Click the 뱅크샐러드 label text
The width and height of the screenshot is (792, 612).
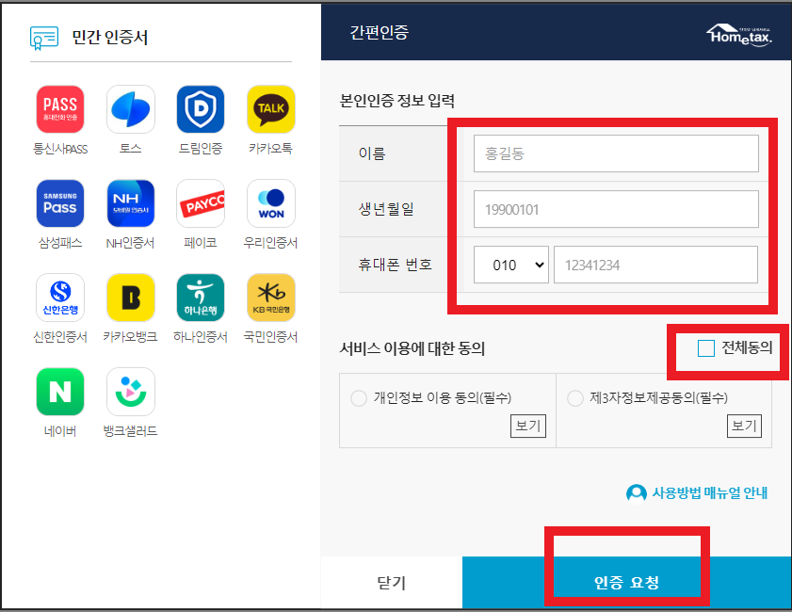coord(130,431)
